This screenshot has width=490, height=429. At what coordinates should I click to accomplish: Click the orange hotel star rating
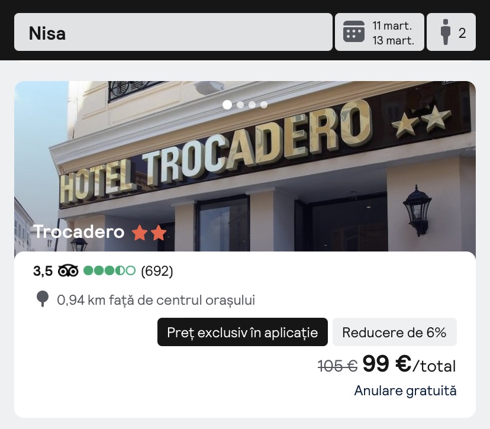pyautogui.click(x=149, y=233)
